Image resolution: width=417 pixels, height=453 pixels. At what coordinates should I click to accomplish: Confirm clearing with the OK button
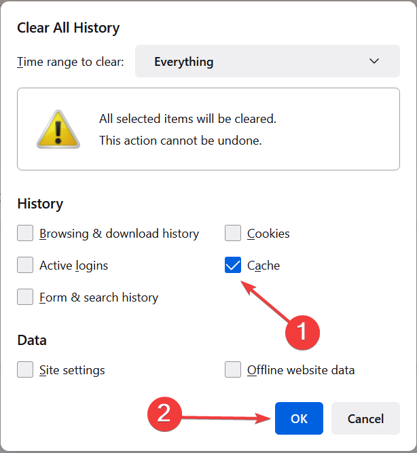[x=299, y=418]
